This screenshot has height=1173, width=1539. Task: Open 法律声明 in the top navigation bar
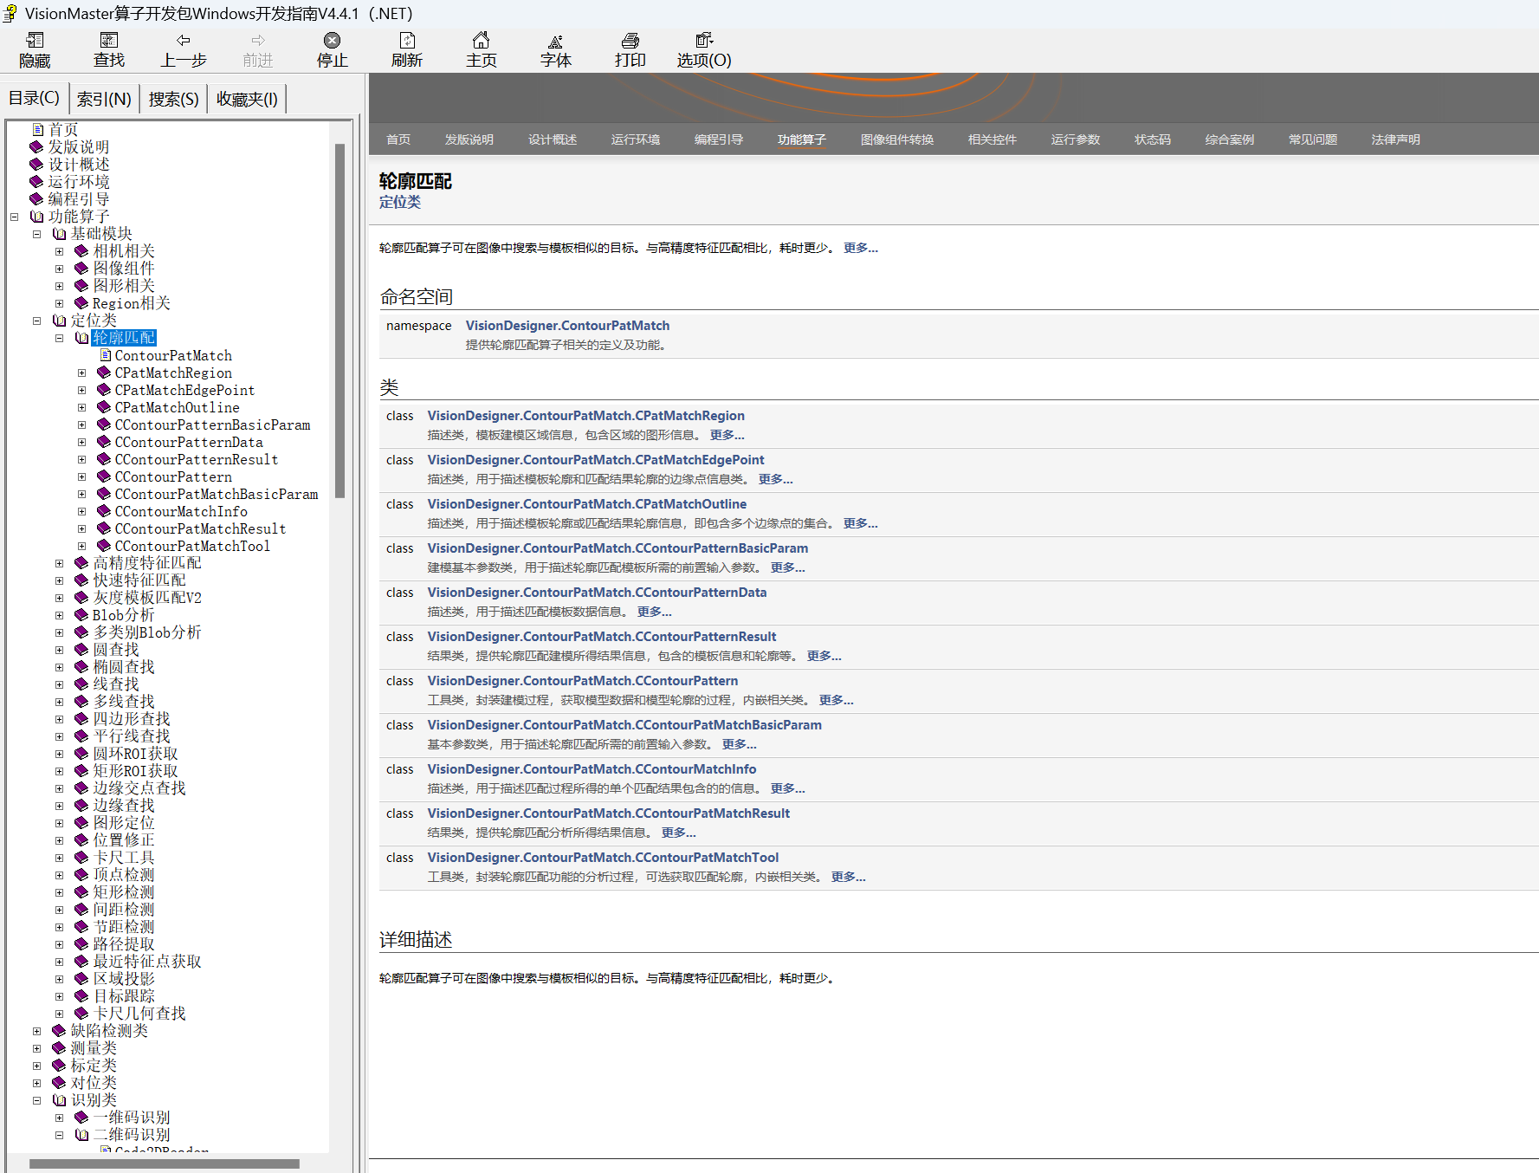pos(1396,139)
